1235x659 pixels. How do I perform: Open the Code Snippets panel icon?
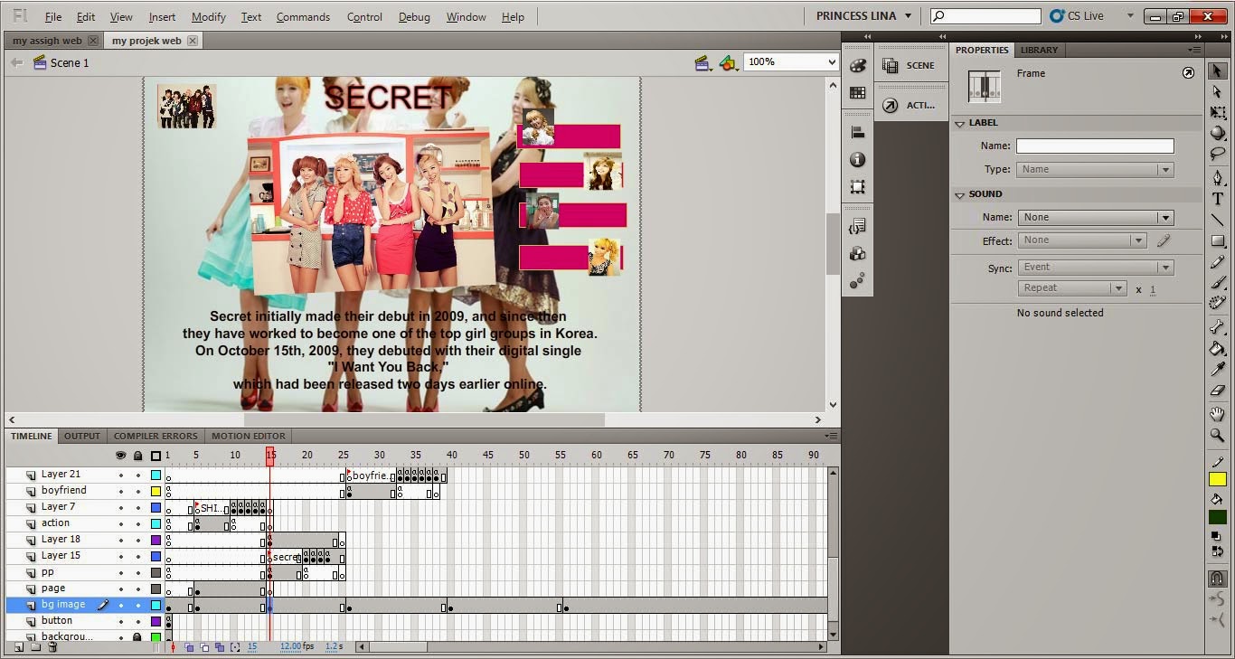coord(858,226)
